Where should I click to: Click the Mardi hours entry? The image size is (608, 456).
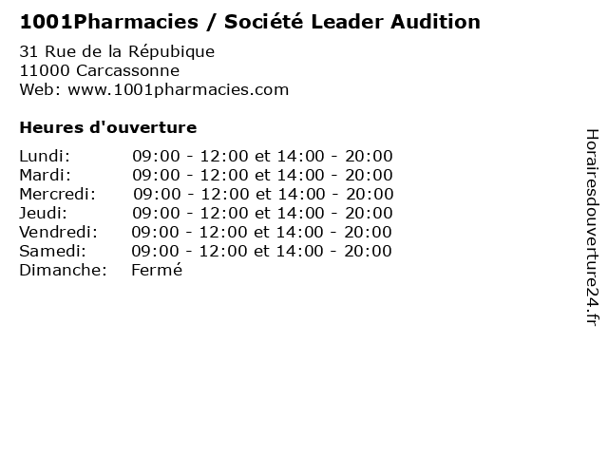(262, 175)
